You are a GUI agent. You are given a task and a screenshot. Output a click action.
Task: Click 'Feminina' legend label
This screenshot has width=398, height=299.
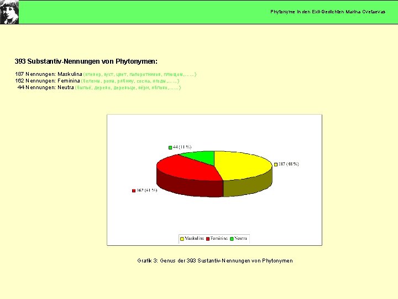pyautogui.click(x=219, y=239)
